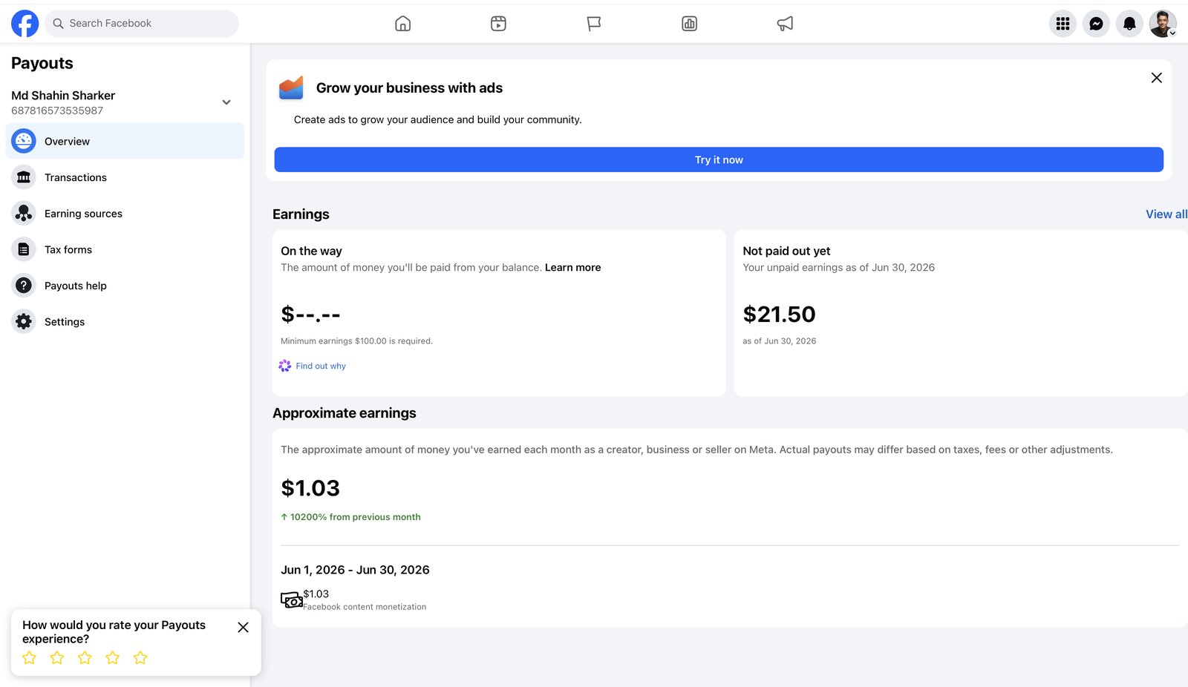
Task: Open the Home feed icon
Action: (x=402, y=24)
